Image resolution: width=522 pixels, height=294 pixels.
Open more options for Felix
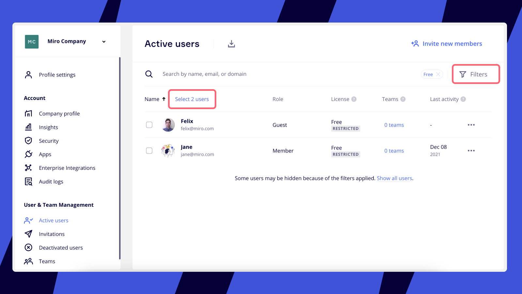click(x=471, y=125)
